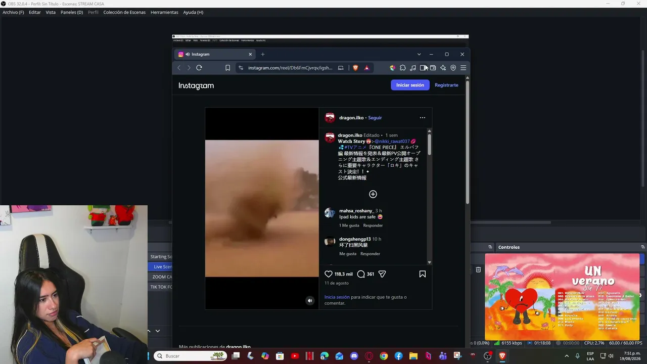The image size is (647, 364).
Task: Open the Herramientas menu in OBS
Action: point(164,12)
